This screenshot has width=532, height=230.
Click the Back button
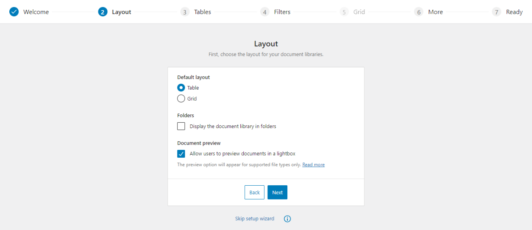click(x=254, y=192)
